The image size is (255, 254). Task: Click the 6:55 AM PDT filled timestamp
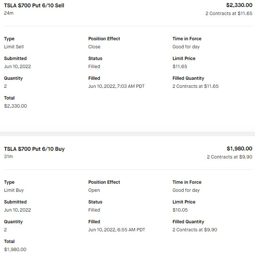pyautogui.click(x=117, y=230)
